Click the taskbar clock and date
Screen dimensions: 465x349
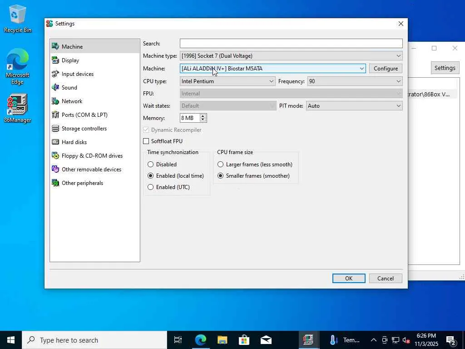pyautogui.click(x=426, y=340)
